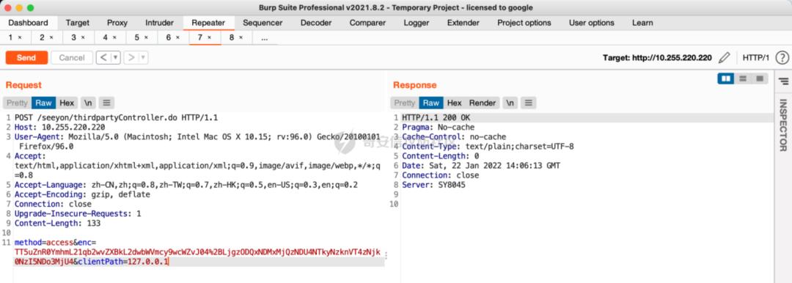The height and width of the screenshot is (283, 792).
Task: Open Project options tab
Action: (524, 23)
